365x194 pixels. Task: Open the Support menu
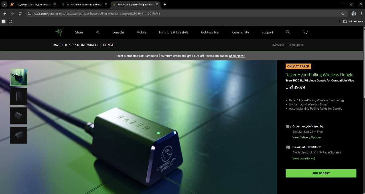coord(267,32)
